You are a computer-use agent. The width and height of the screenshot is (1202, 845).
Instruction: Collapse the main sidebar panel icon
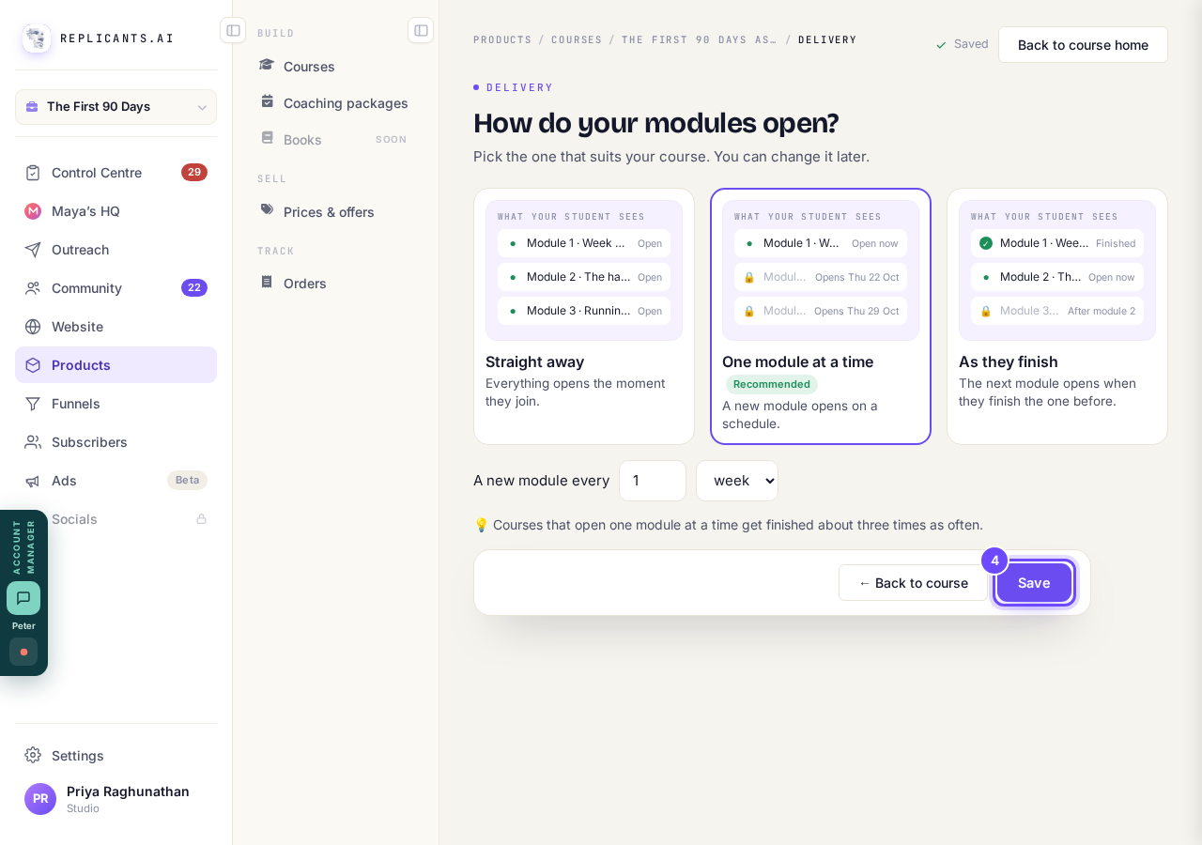(233, 30)
